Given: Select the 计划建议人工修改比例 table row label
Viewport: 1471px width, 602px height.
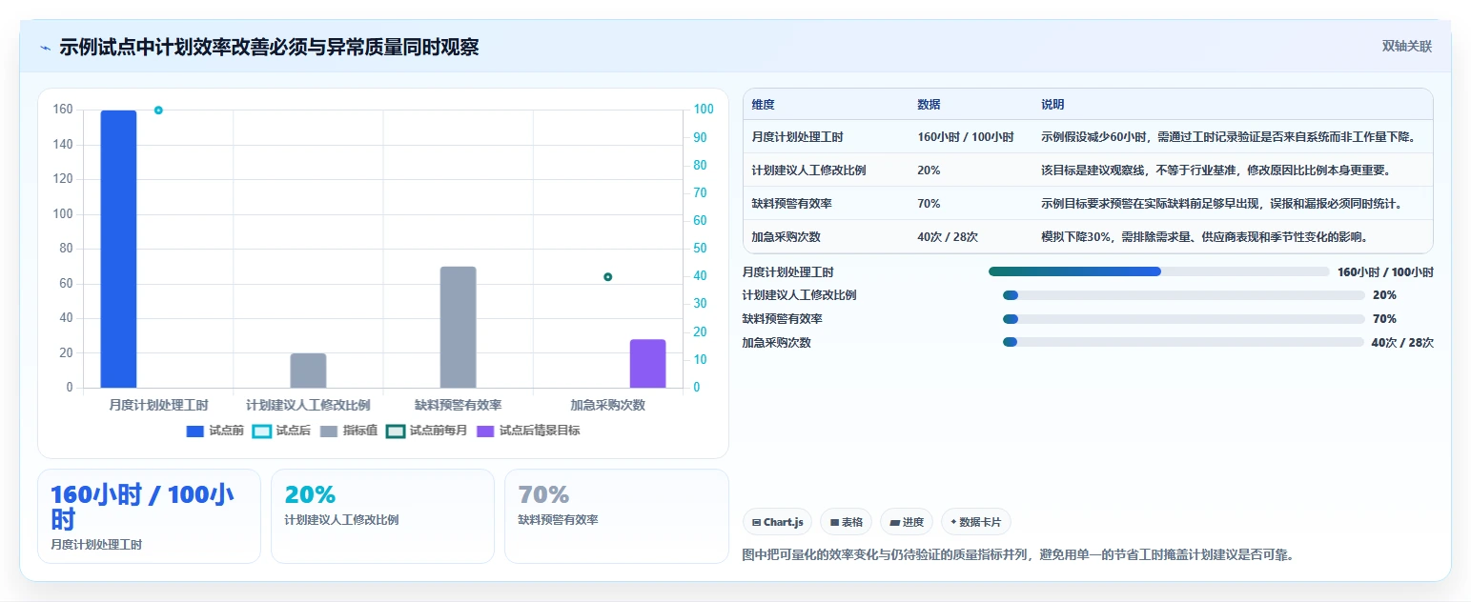Looking at the screenshot, I should 808,171.
